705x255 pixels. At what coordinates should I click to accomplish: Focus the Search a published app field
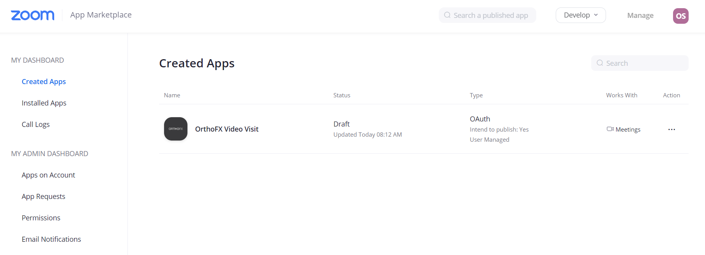click(x=488, y=15)
